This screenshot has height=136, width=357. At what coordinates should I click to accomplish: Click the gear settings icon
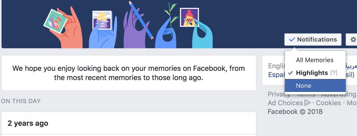point(353,39)
